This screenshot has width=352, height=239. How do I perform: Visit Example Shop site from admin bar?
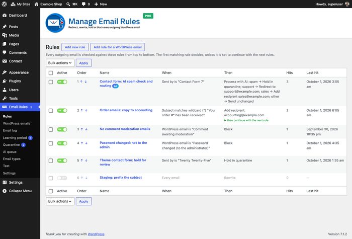pyautogui.click(x=48, y=4)
